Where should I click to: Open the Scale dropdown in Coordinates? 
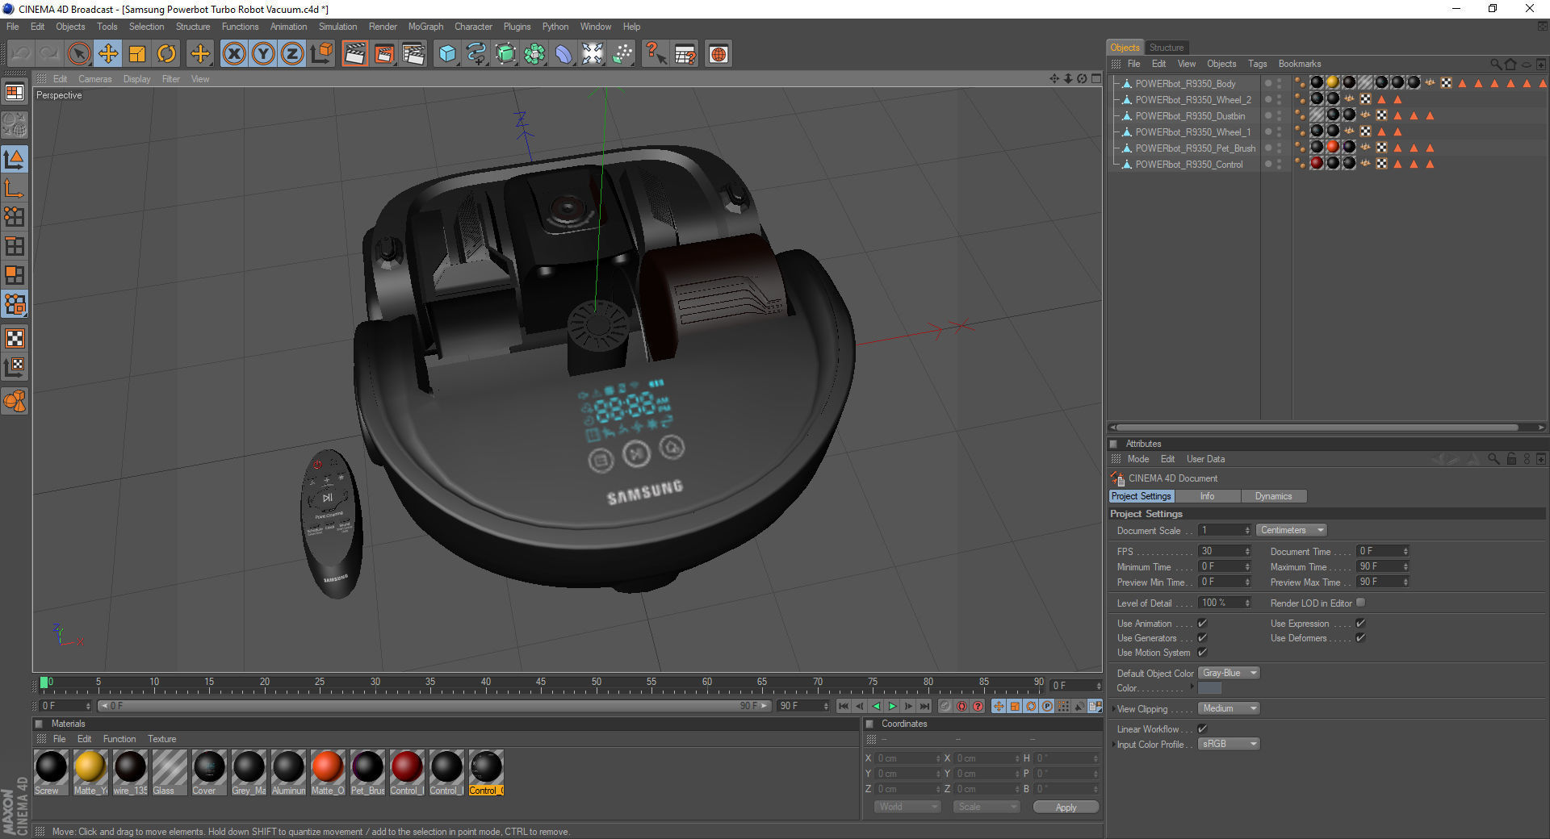986,807
